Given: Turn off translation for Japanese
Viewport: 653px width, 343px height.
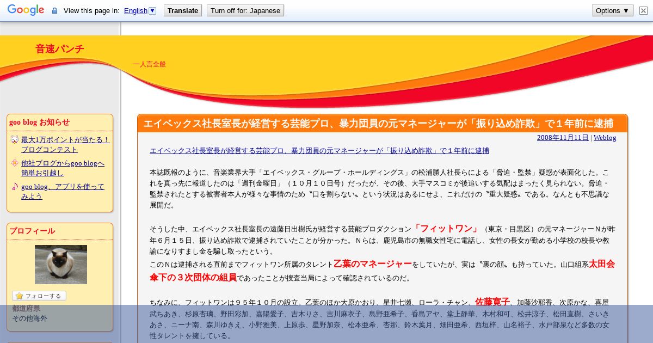Looking at the screenshot, I should (x=245, y=10).
